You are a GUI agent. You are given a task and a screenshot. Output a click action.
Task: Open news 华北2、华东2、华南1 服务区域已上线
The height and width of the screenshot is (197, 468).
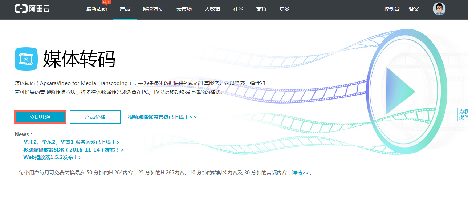(x=71, y=142)
